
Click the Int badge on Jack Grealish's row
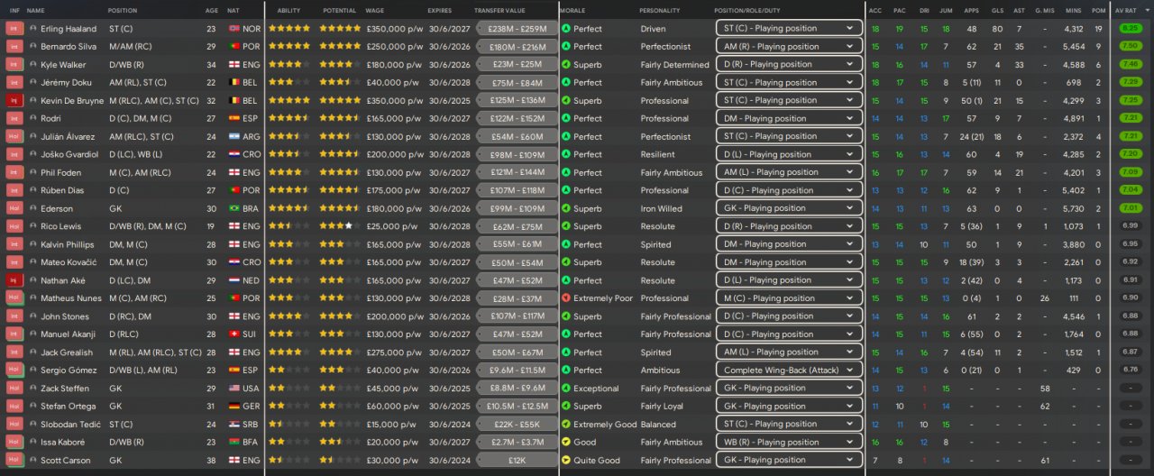tap(14, 352)
